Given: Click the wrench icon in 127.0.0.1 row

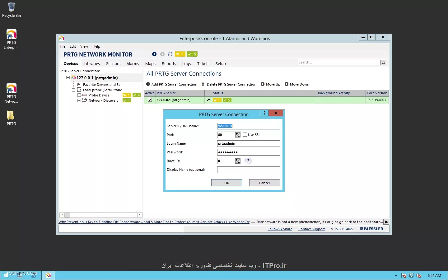Looking at the screenshot, I should click(208, 100).
